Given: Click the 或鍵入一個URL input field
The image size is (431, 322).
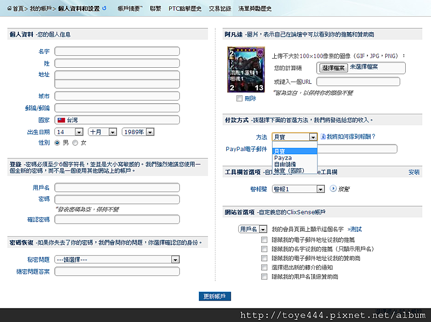Looking at the screenshot, I should [358, 82].
